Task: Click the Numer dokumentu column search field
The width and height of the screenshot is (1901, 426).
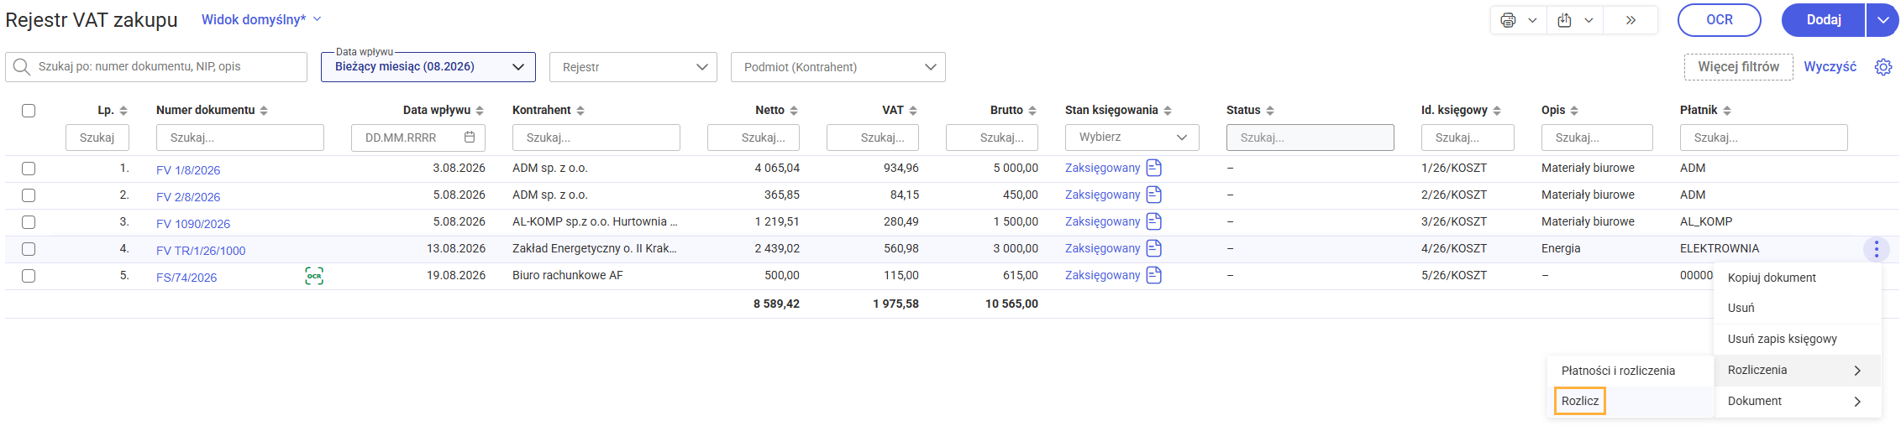Action: pos(240,138)
